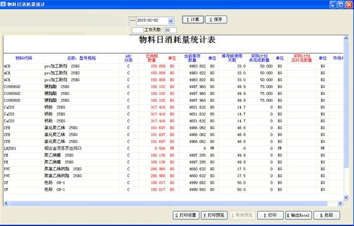
Task: Open 打印预览 print preview
Action: 214,215
